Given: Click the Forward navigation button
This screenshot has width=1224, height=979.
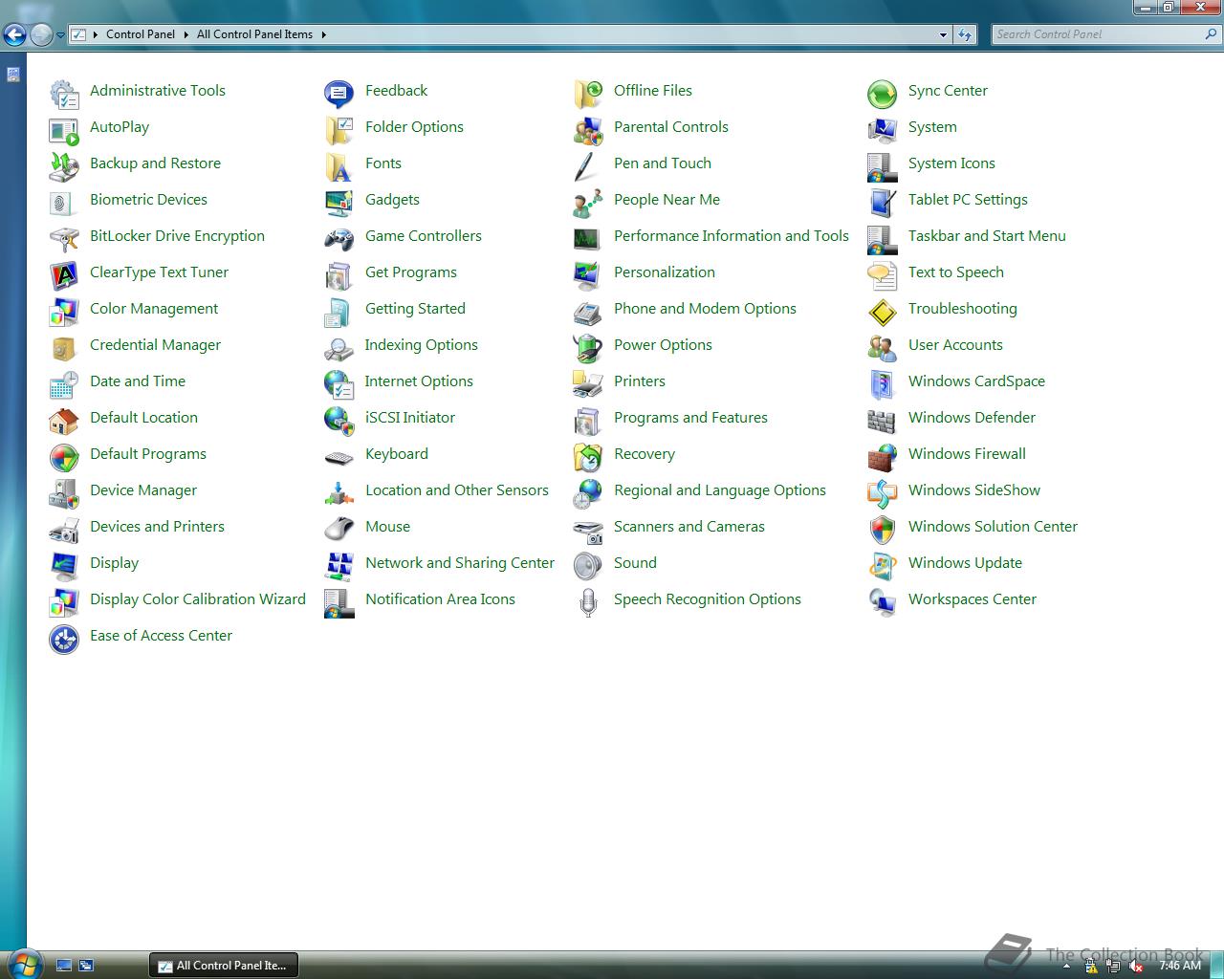Looking at the screenshot, I should [x=41, y=35].
